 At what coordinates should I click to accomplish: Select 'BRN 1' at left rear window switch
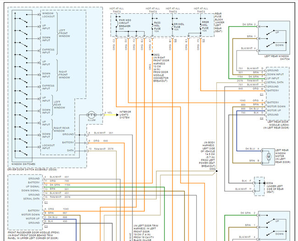[x=251, y=36]
